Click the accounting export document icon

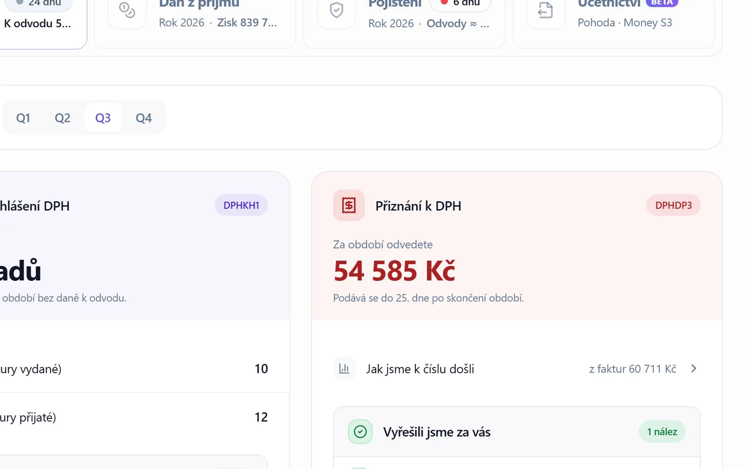click(x=545, y=10)
